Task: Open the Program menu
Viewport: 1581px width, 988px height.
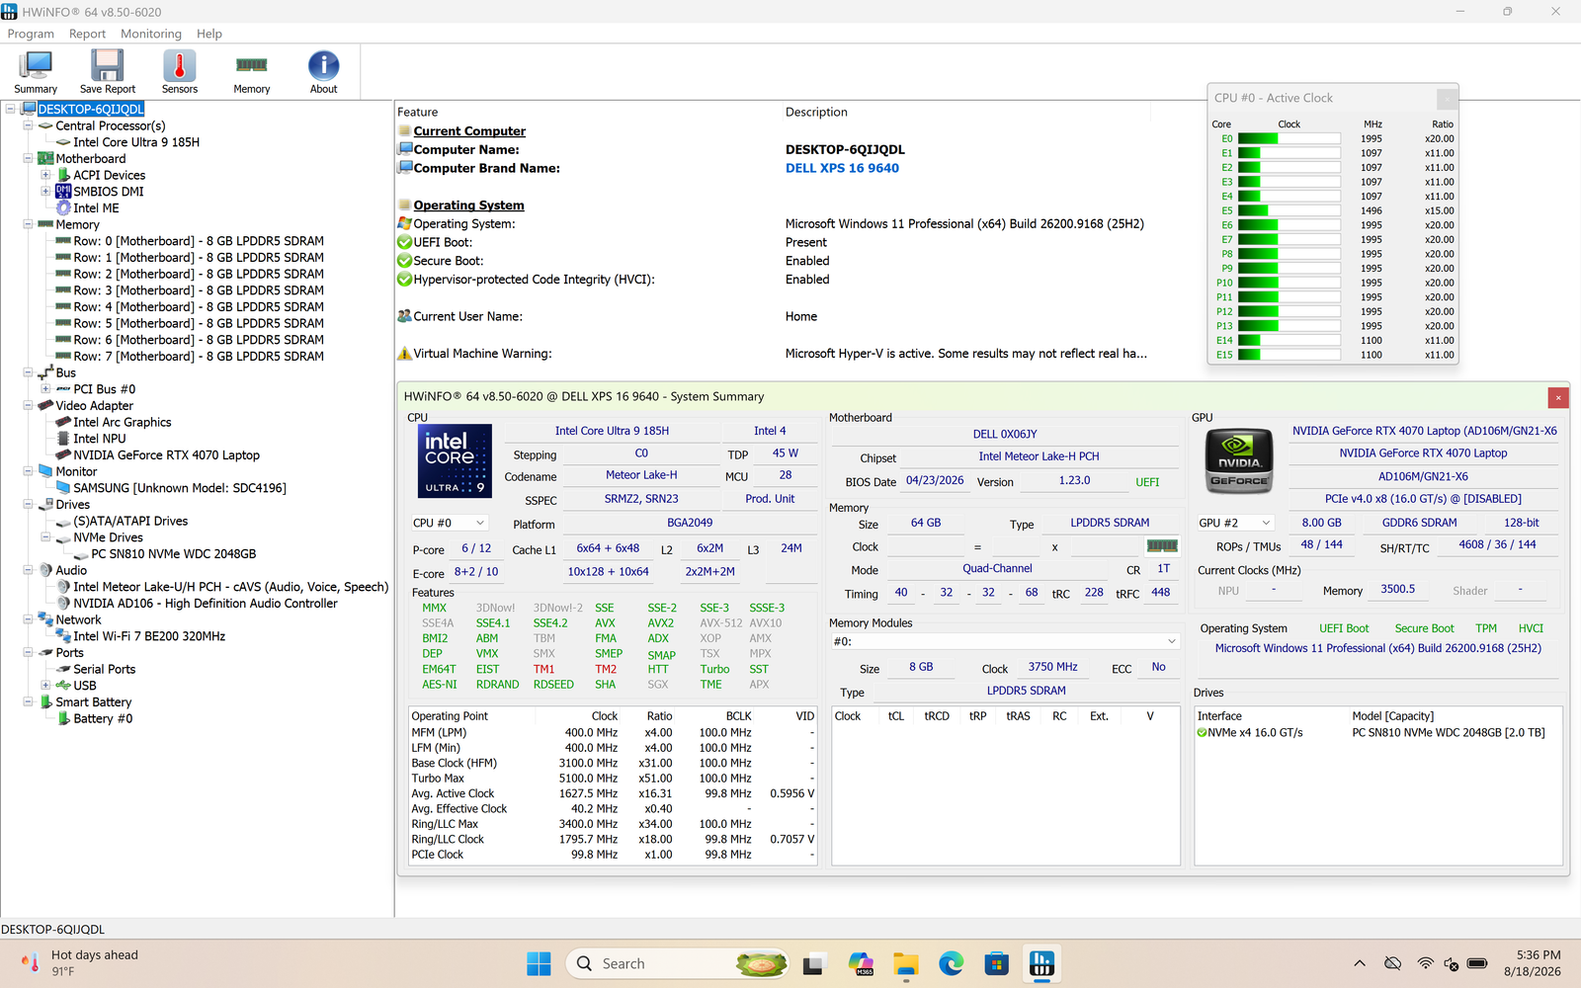Action: (x=31, y=34)
